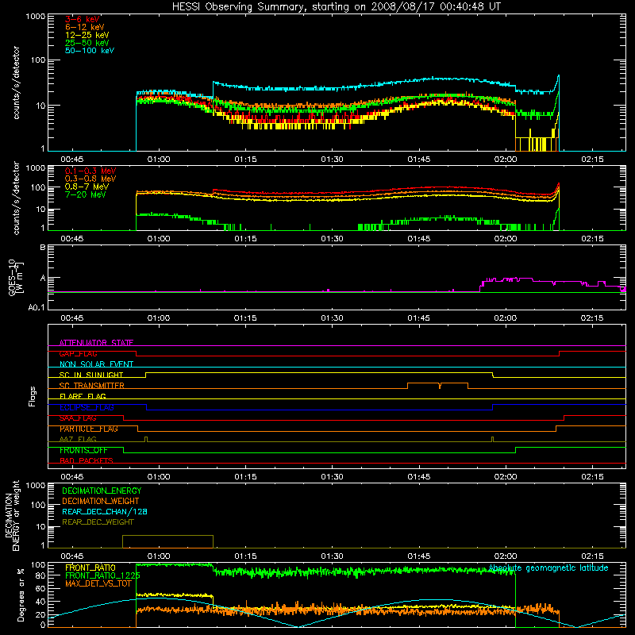The image size is (635, 635).
Task: Click the yellow FRONT_RATIO legend label
Action: (90, 568)
